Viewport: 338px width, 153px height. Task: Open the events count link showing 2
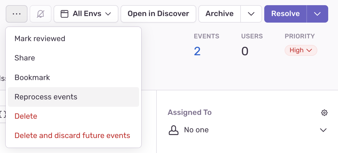pos(197,51)
